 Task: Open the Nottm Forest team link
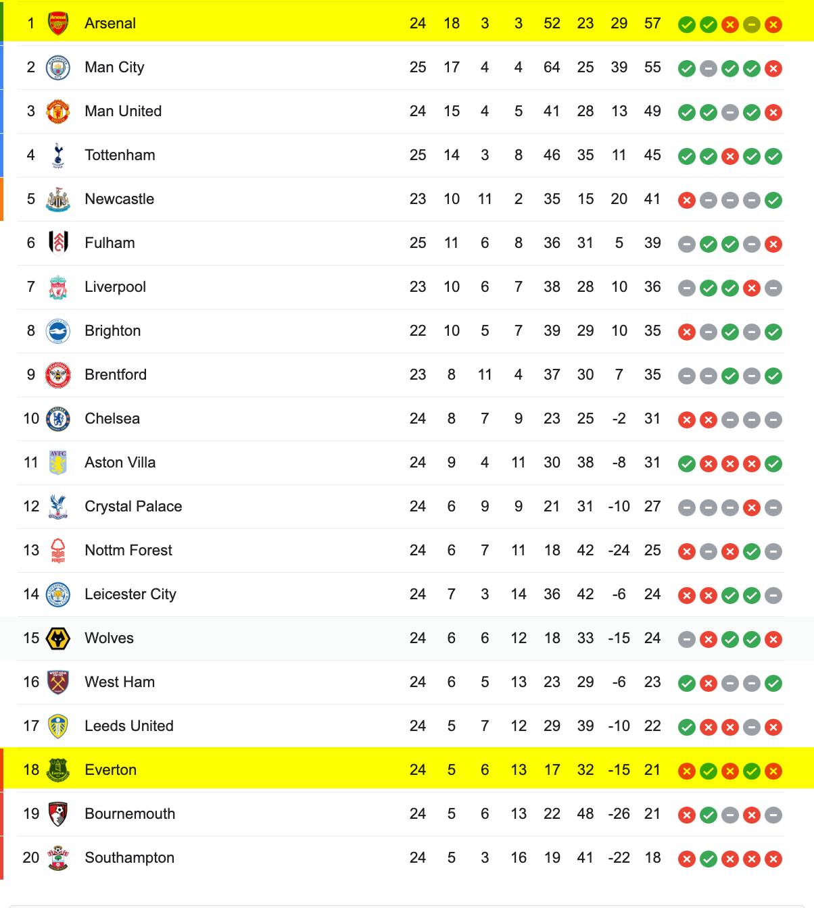click(128, 551)
